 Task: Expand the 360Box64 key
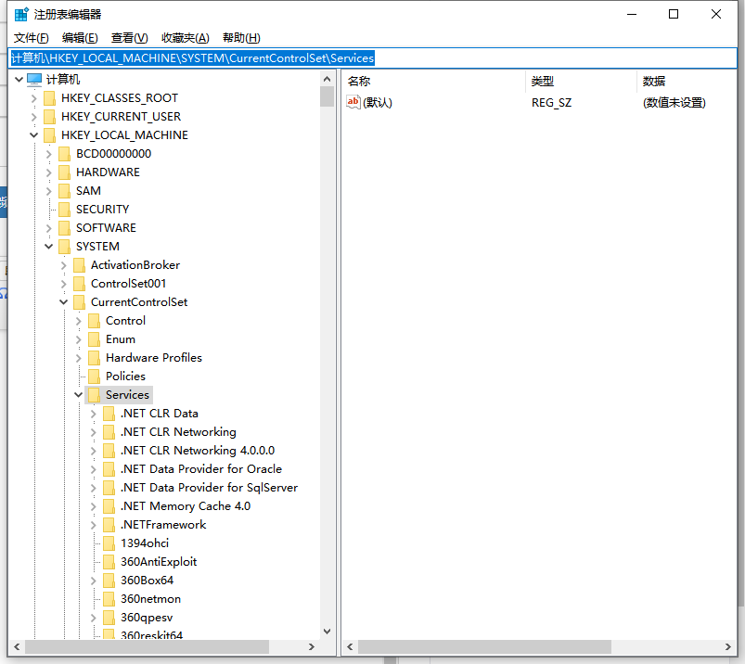(x=93, y=581)
